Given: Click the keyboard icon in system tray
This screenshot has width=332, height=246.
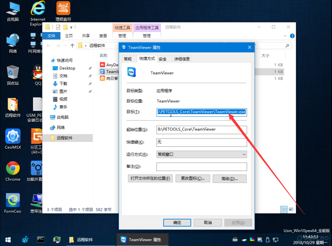Looking at the screenshot, I should point(235,239).
